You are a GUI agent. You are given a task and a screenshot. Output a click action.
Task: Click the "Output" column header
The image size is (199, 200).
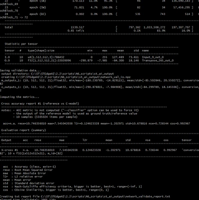pyautogui.click(x=6, y=140)
